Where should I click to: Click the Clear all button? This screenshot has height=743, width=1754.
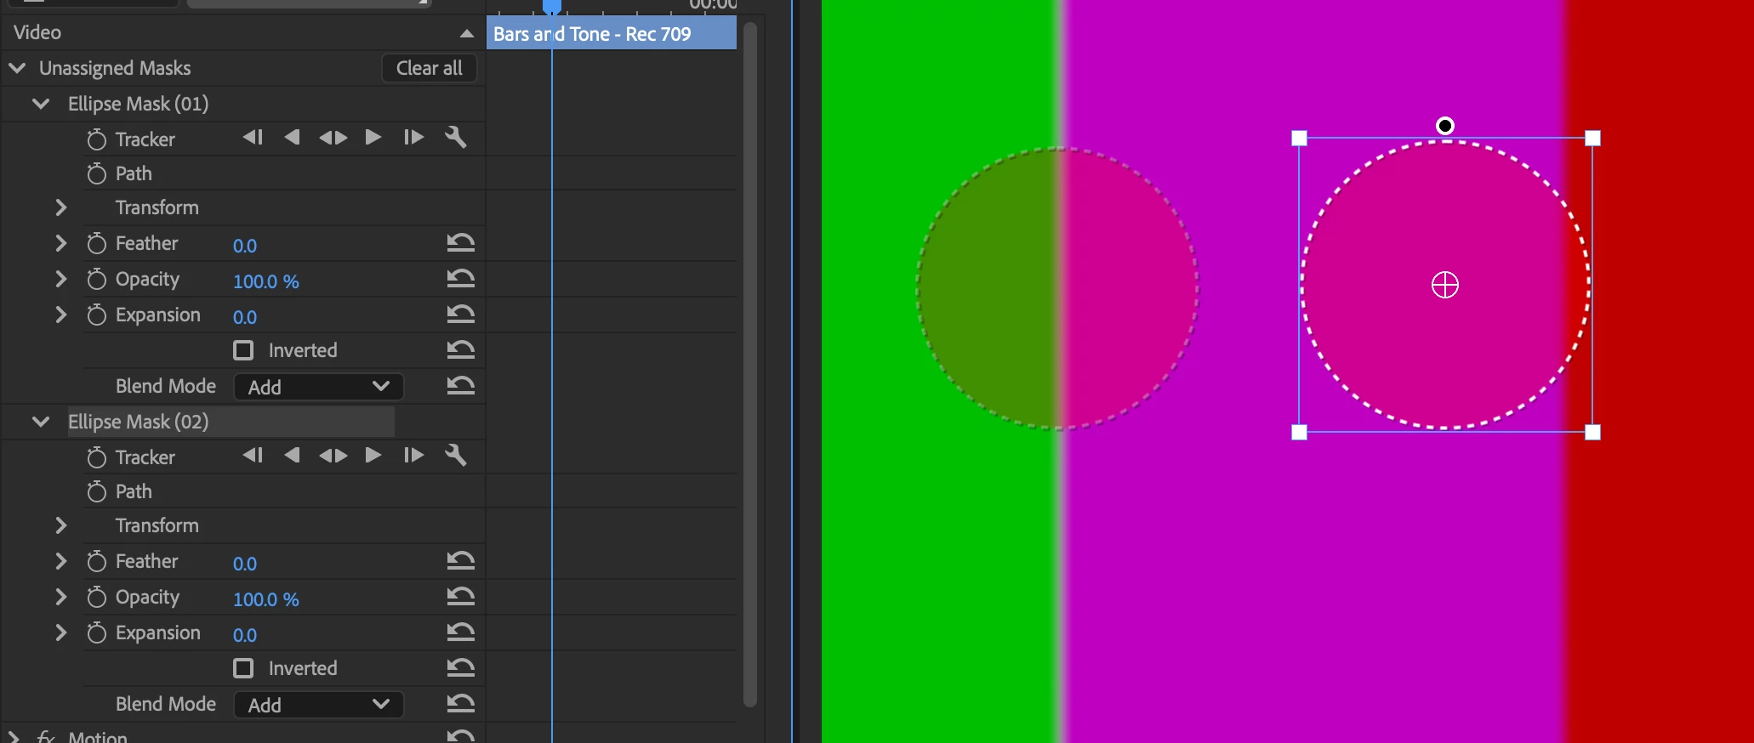pyautogui.click(x=429, y=68)
